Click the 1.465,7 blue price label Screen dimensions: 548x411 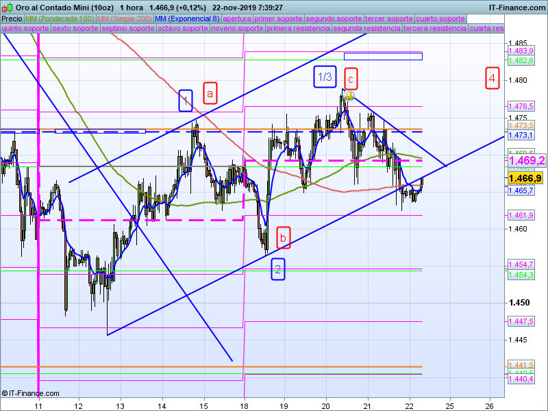point(521,190)
